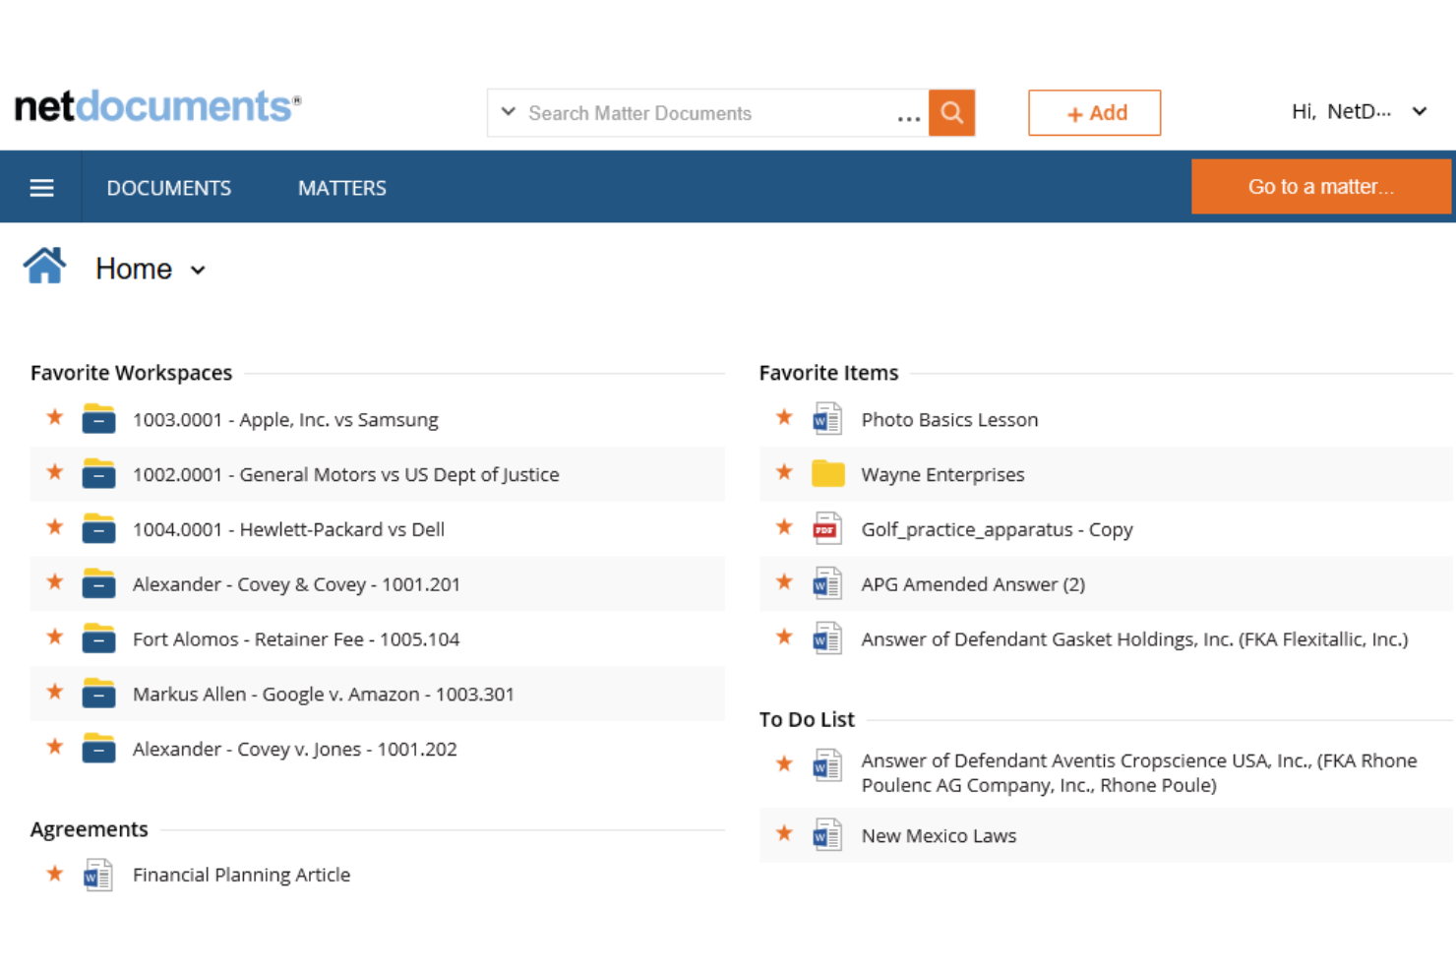Click Word document icon for Photo Basics Lesson
Viewport: 1456px width, 971px height.
(x=827, y=419)
